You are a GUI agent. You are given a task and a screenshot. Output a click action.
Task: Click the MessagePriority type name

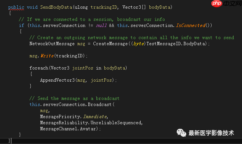[60, 117]
